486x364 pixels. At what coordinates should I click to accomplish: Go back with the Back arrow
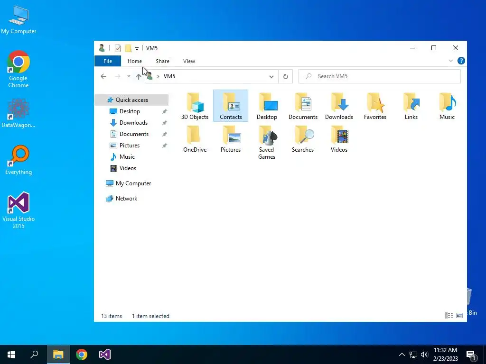[x=103, y=76]
